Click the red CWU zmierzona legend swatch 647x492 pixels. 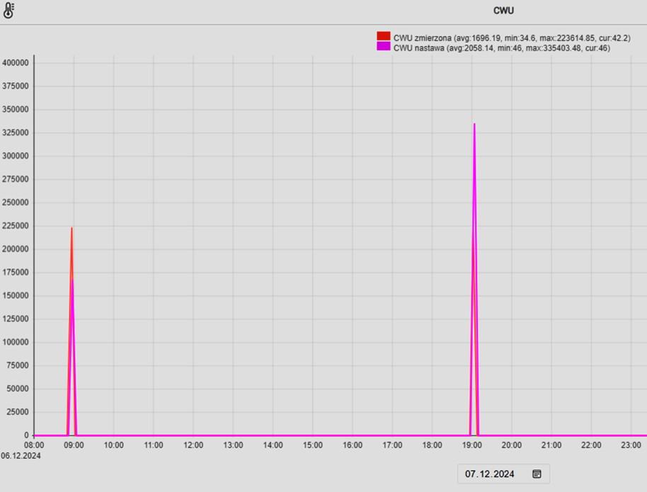(x=383, y=36)
